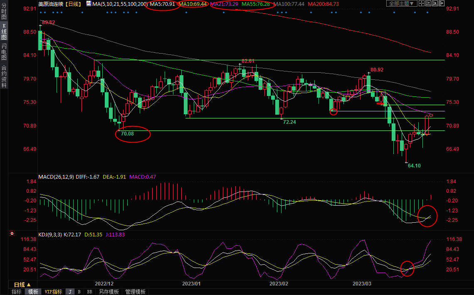Click the MA indicator chart icon
The image size is (474, 295).
pos(89,4)
